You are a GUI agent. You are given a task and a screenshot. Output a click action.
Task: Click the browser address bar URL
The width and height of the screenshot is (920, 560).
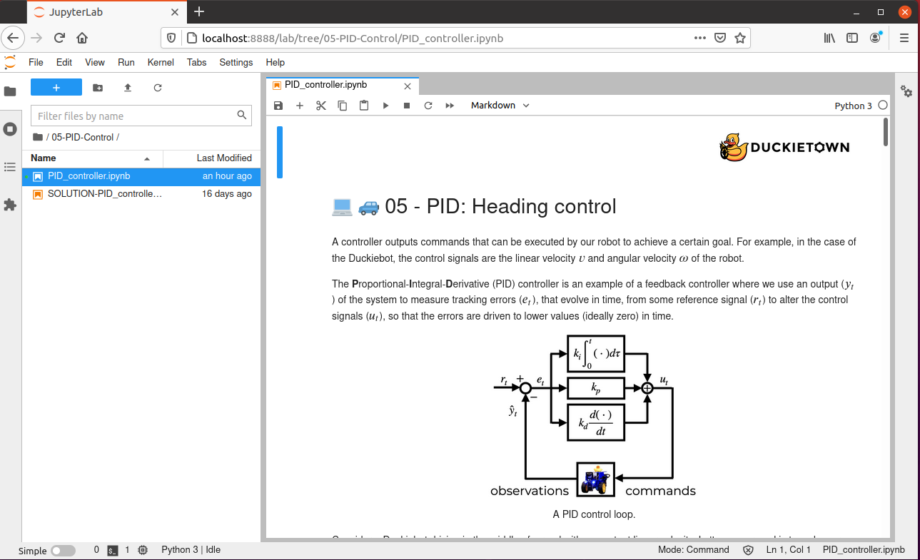tap(353, 38)
